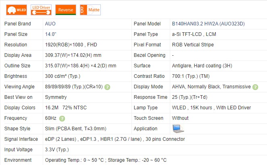267x165 pixels.
Task: Select the Signal Interface label
Action: (21, 139)
